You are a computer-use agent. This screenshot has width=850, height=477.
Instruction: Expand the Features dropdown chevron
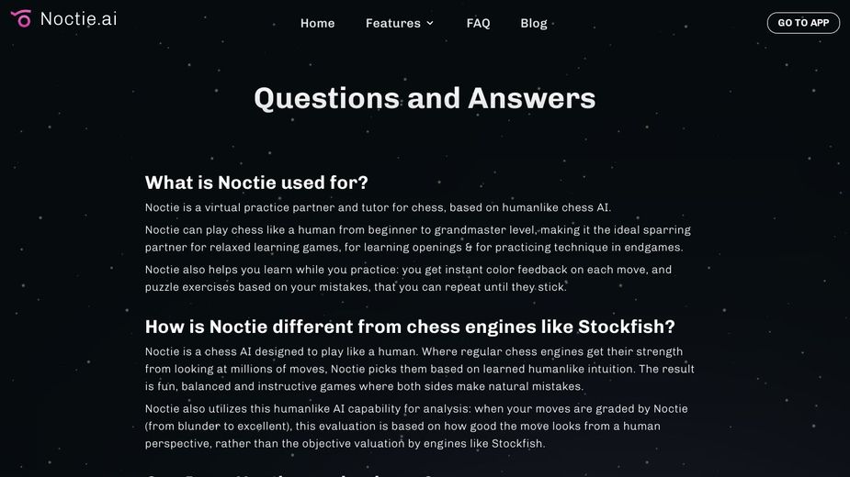click(430, 23)
